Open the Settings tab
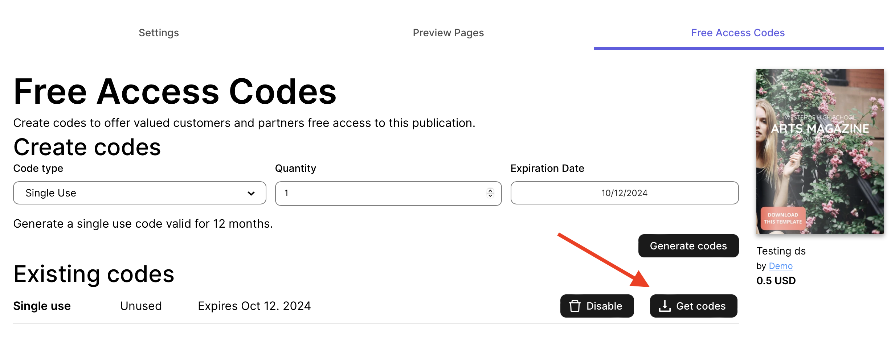This screenshot has height=356, width=895. click(159, 33)
